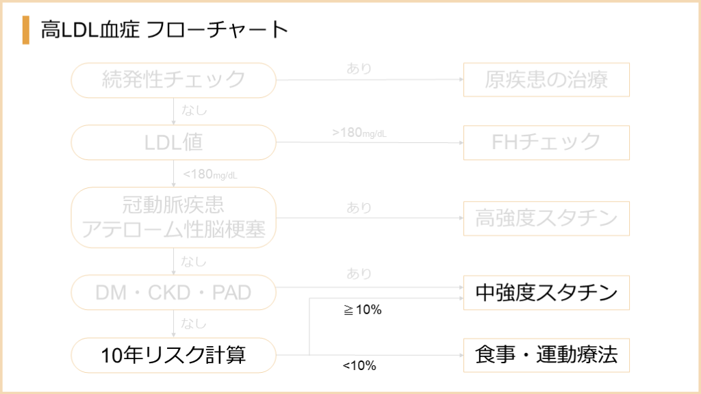Click the >180mg/dL arrow label
This screenshot has height=394, width=701.
(x=359, y=132)
